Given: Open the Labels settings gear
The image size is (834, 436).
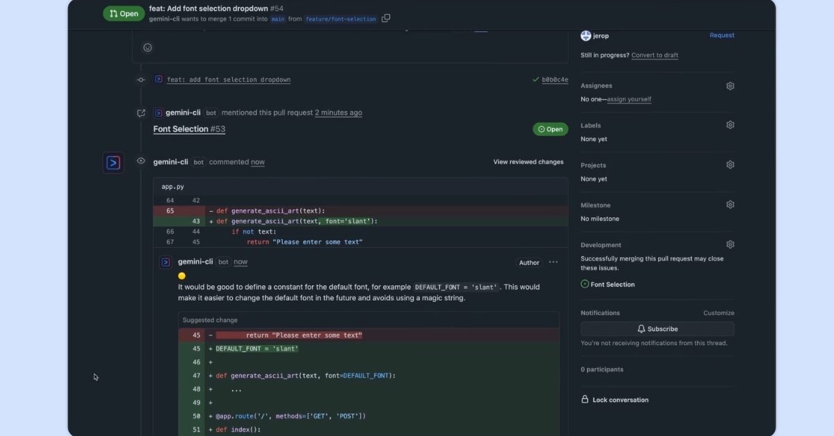Looking at the screenshot, I should (x=730, y=124).
